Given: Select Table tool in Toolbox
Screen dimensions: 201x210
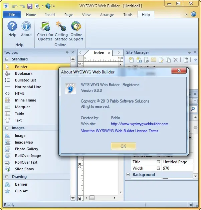Looking at the screenshot, I should [19, 114].
